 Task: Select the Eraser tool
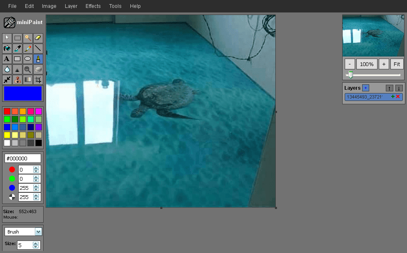click(38, 37)
